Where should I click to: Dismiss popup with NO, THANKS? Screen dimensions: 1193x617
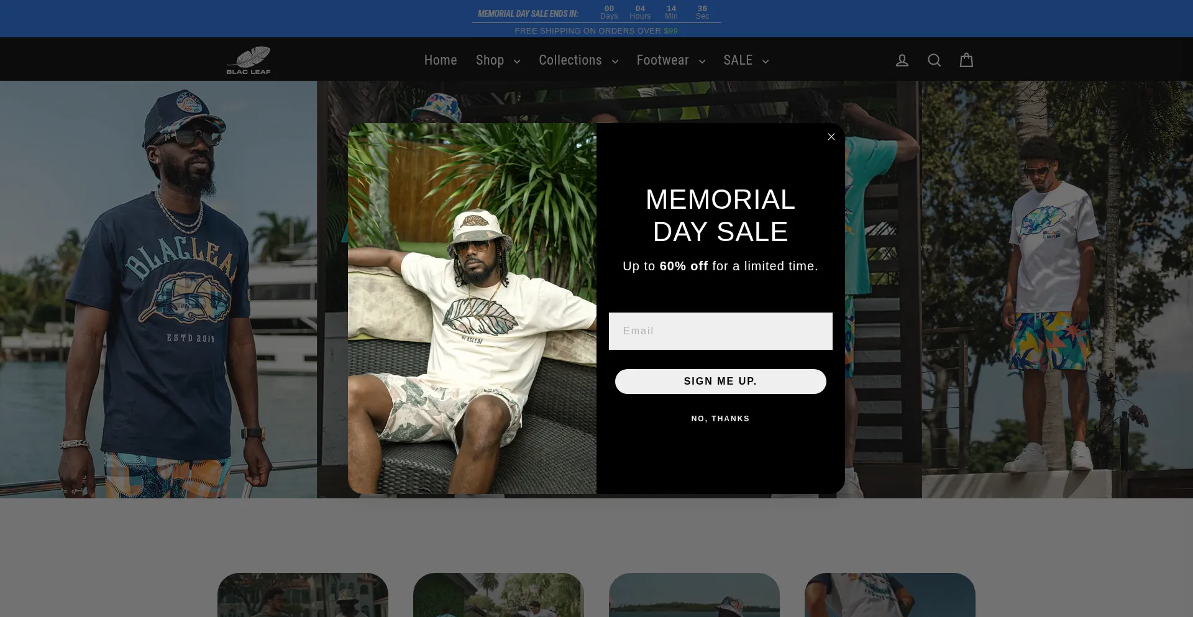point(721,419)
